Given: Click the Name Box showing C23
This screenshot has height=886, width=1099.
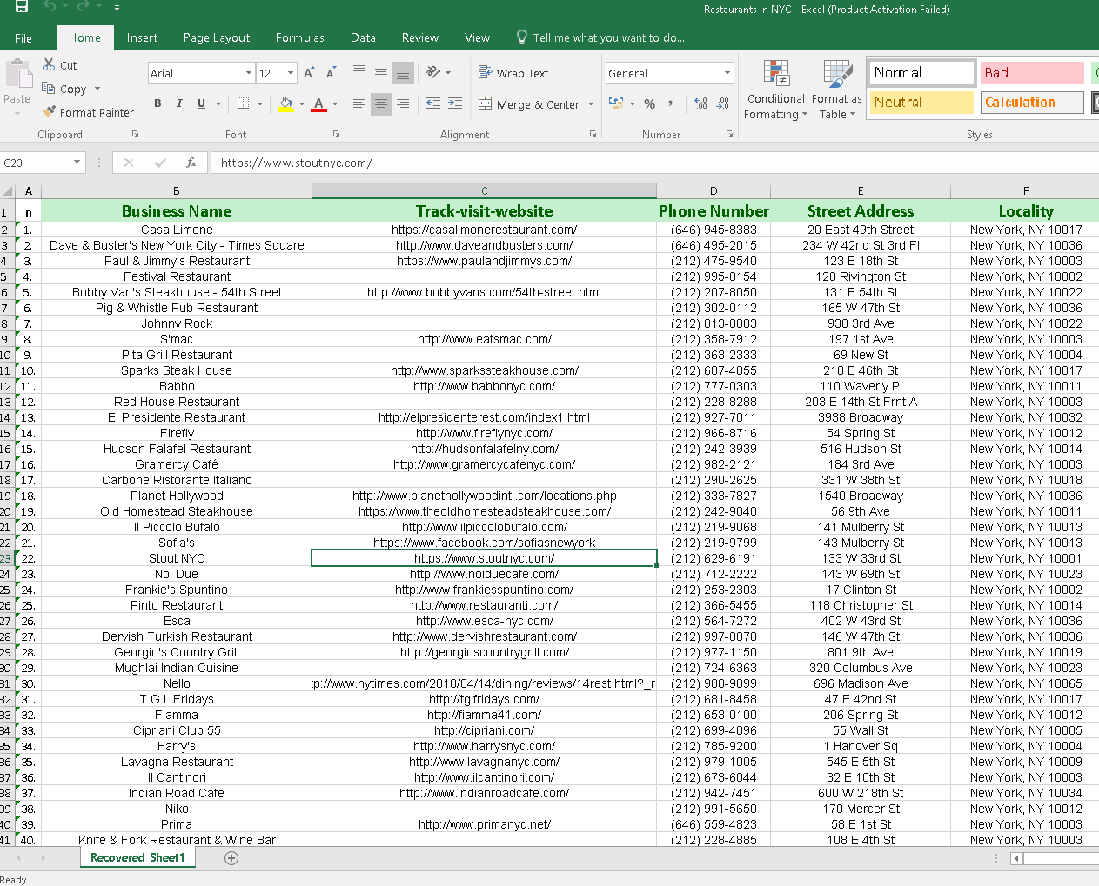Looking at the screenshot, I should (x=35, y=163).
